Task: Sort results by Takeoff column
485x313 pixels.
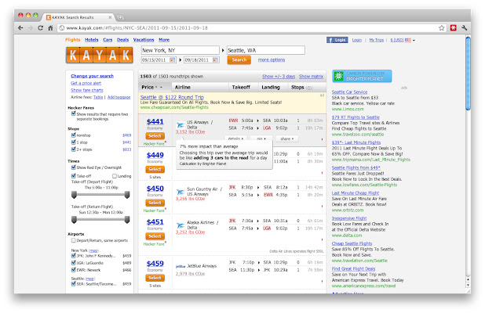Action: point(241,88)
